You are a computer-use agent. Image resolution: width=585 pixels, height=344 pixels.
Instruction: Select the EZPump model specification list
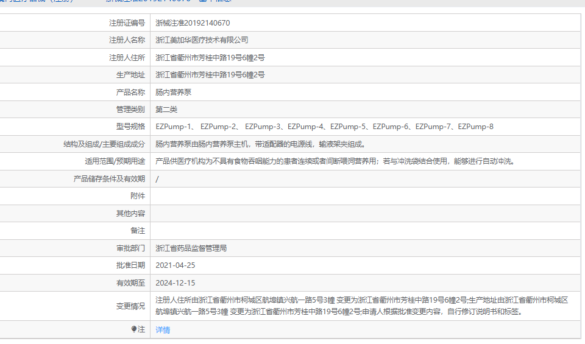pyautogui.click(x=324, y=127)
